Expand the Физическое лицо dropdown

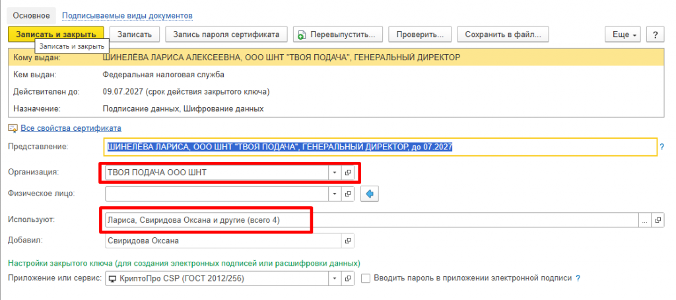335,194
